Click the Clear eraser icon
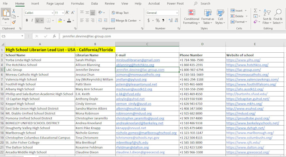This screenshot has height=157, width=286. point(256,22)
